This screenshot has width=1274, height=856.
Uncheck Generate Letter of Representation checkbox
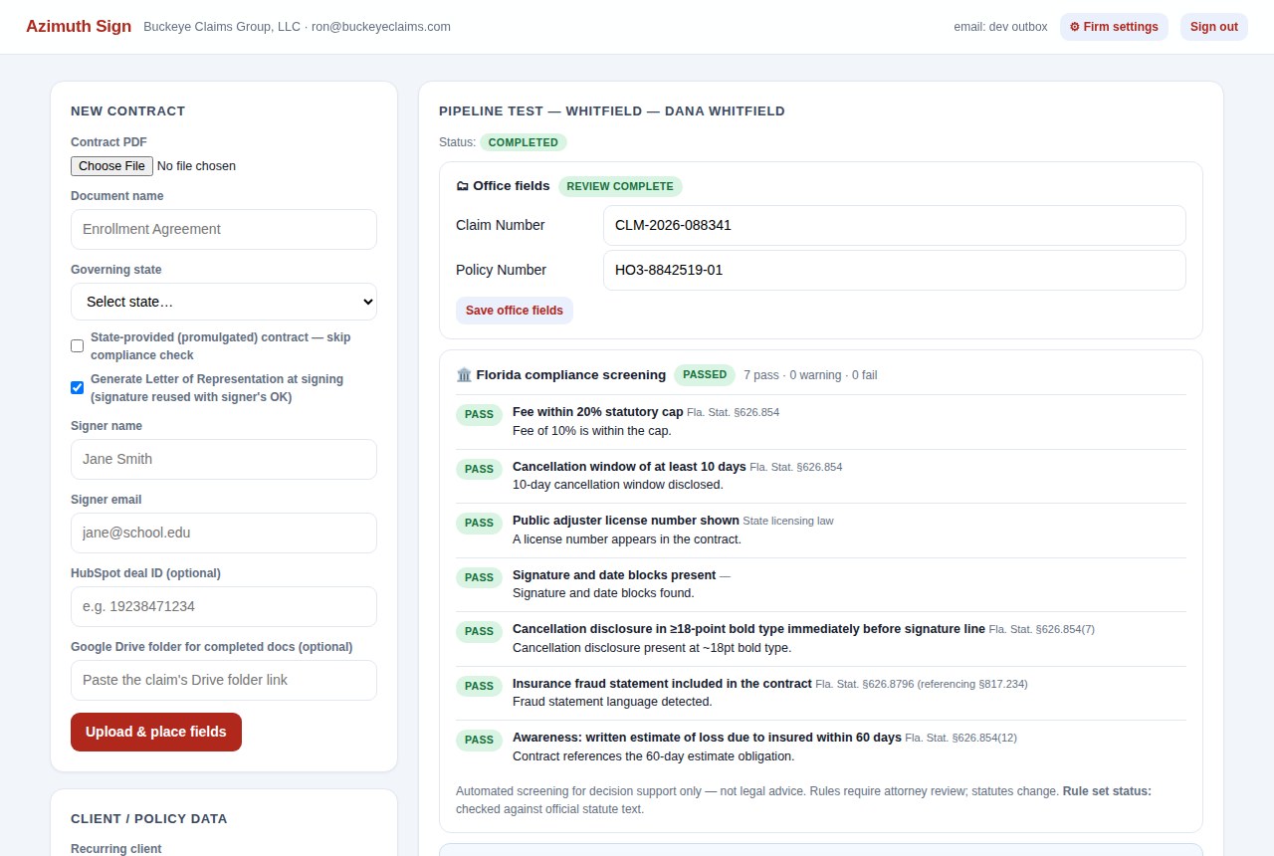click(77, 387)
